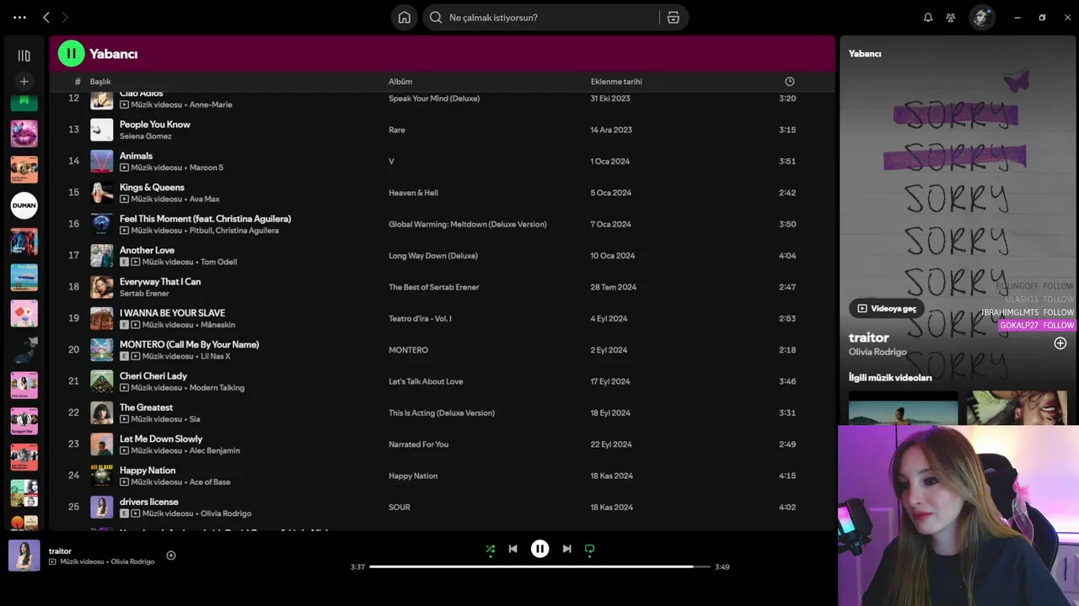
Task: Open the Browse icon in search bar
Action: point(673,18)
